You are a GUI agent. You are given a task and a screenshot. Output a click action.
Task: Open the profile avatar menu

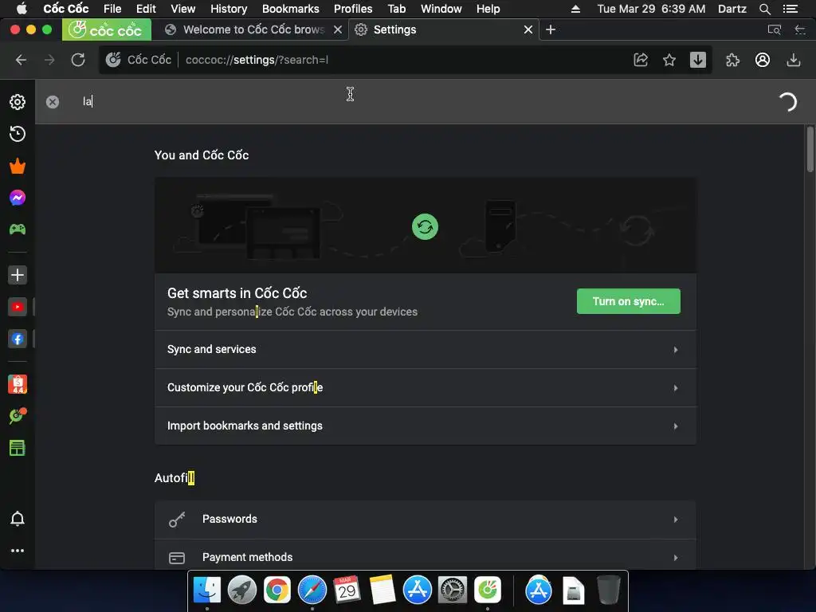click(x=763, y=60)
